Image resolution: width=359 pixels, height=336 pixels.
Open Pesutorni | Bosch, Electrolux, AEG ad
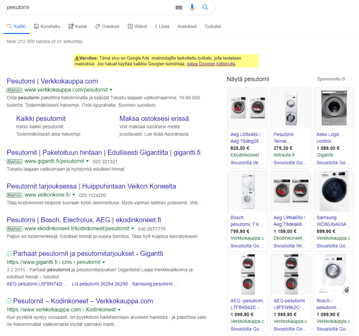84,220
